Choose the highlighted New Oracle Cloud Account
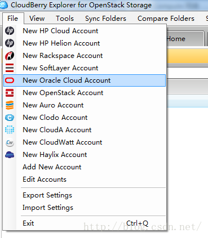 click(x=85, y=80)
